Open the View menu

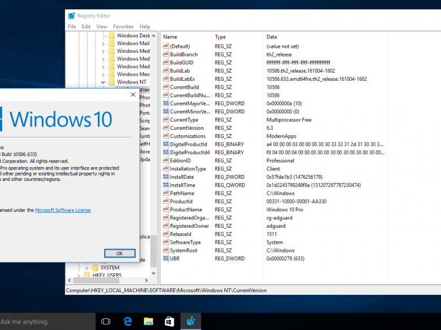102,26
